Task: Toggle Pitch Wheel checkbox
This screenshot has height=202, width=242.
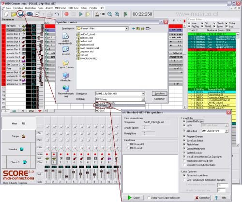Action: pos(184,144)
